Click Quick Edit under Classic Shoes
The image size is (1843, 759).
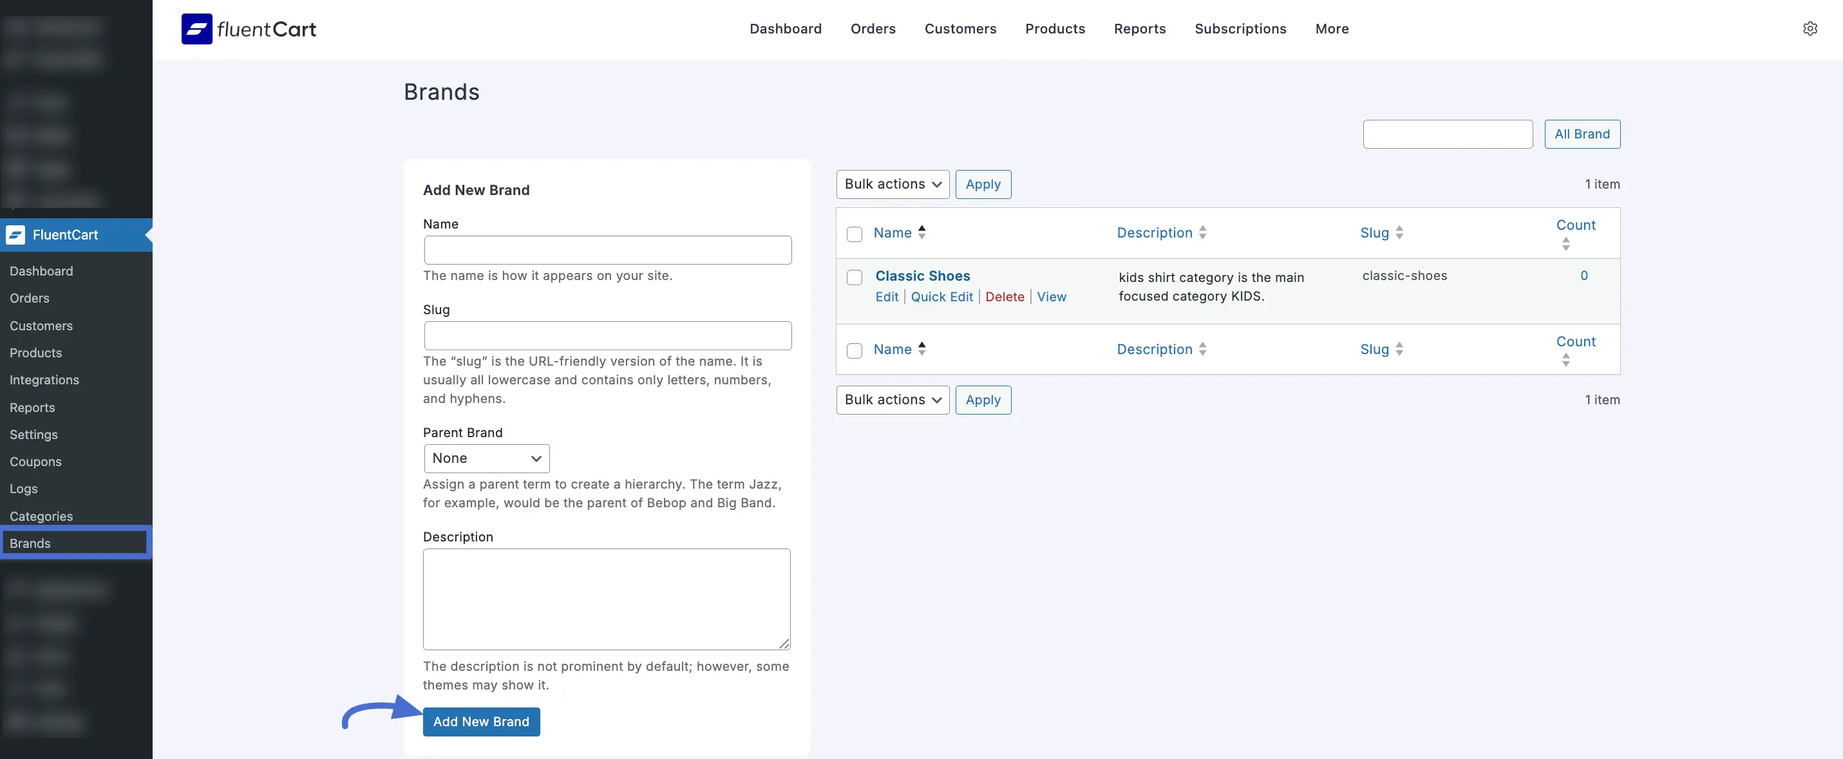pos(941,297)
